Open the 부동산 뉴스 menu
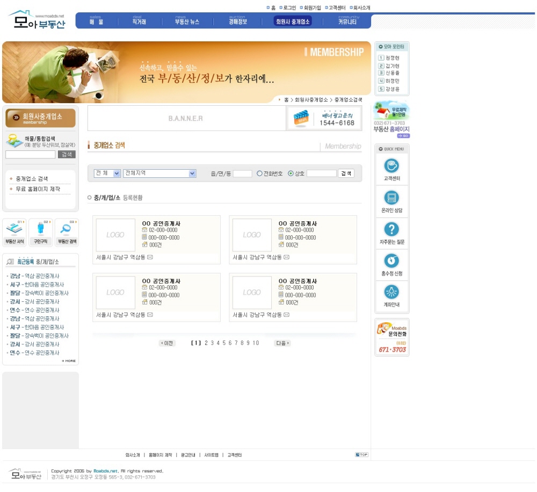The width and height of the screenshot is (537, 492). (187, 21)
